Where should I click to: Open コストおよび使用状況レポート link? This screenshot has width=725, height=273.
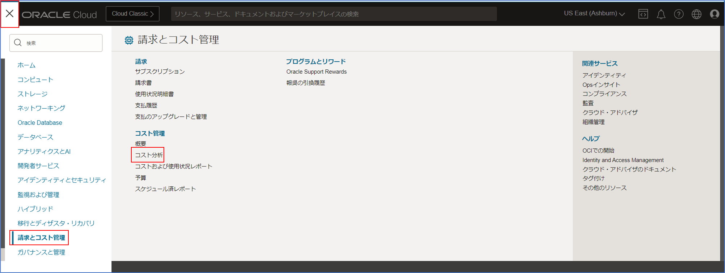174,166
